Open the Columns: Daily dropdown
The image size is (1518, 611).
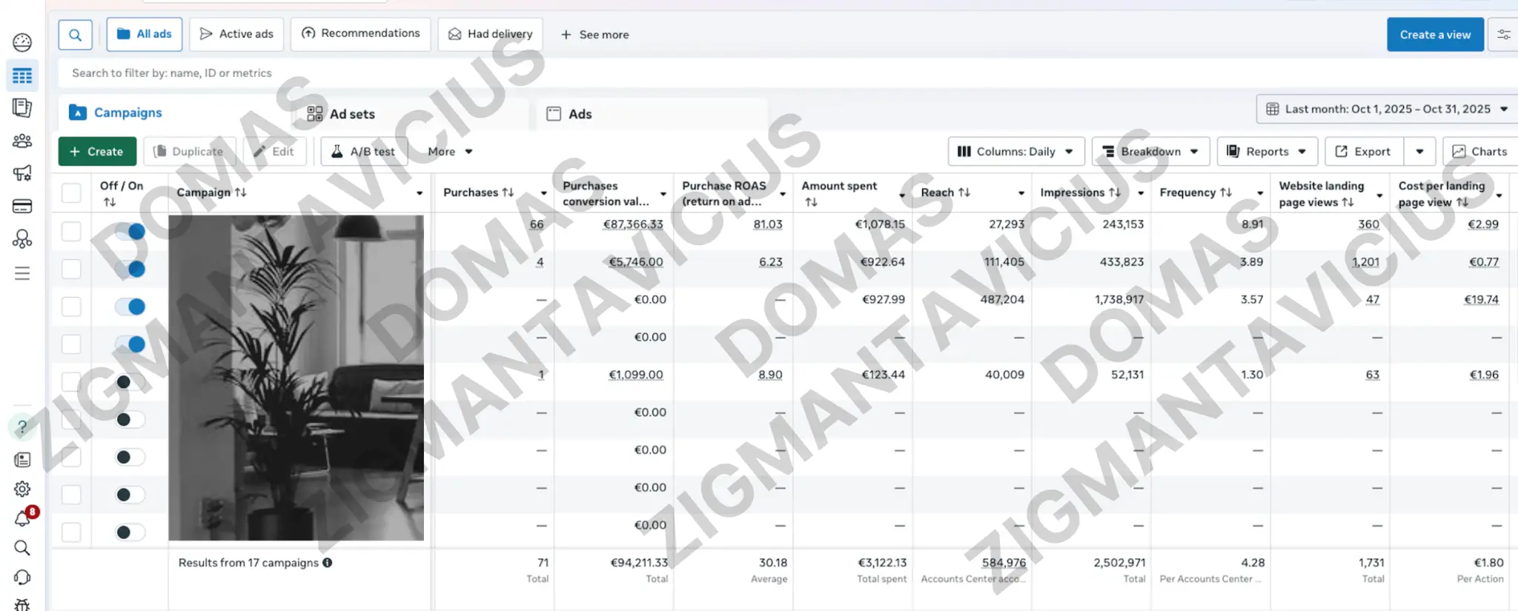click(x=1015, y=151)
